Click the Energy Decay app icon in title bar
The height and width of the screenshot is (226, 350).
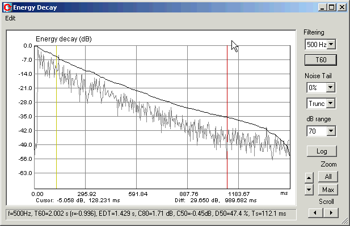pyautogui.click(x=7, y=7)
